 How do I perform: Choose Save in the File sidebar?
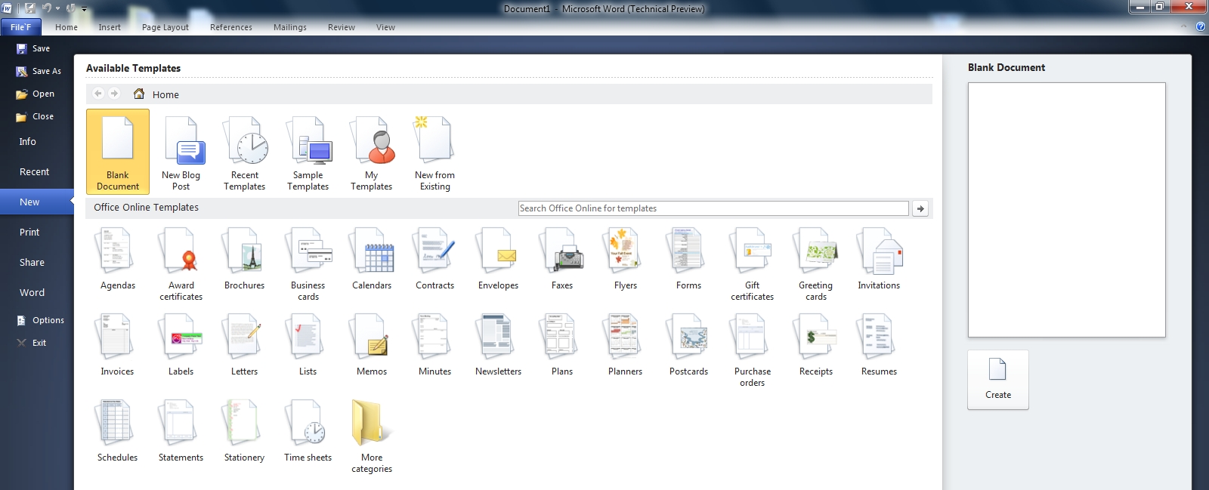coord(33,48)
